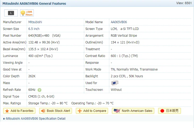Viewport: 194px width, 128px height.
Task: Click the Refresh Rate label
Action: point(12,90)
